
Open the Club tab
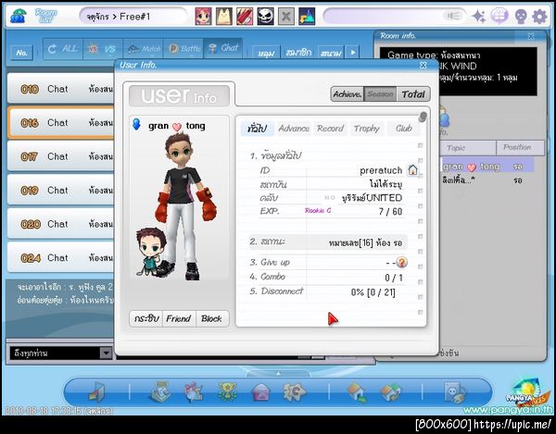(403, 128)
